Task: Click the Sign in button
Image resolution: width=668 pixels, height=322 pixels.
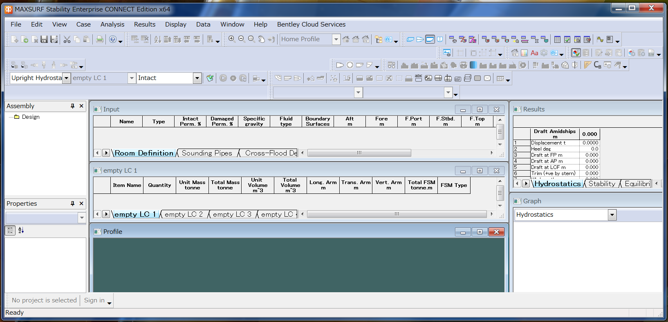Action: 94,300
